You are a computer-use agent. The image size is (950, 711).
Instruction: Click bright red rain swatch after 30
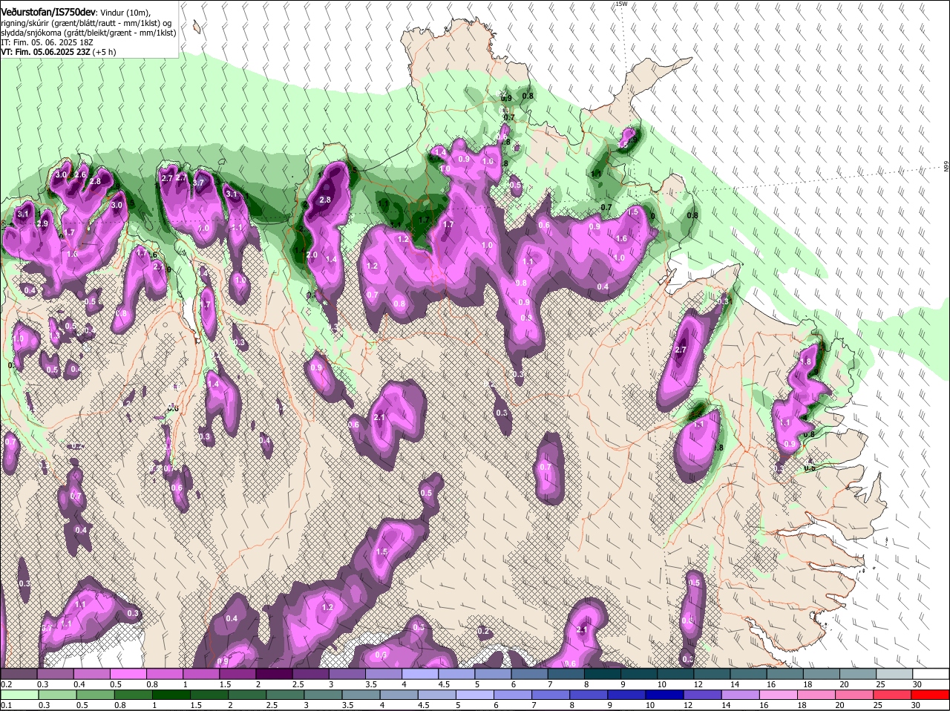tap(930, 695)
